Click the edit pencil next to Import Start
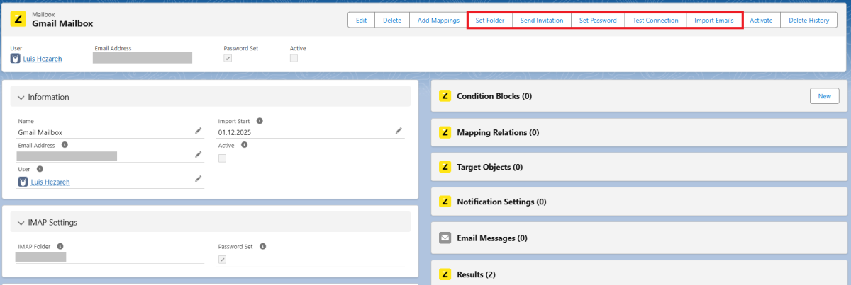851x285 pixels. [399, 131]
